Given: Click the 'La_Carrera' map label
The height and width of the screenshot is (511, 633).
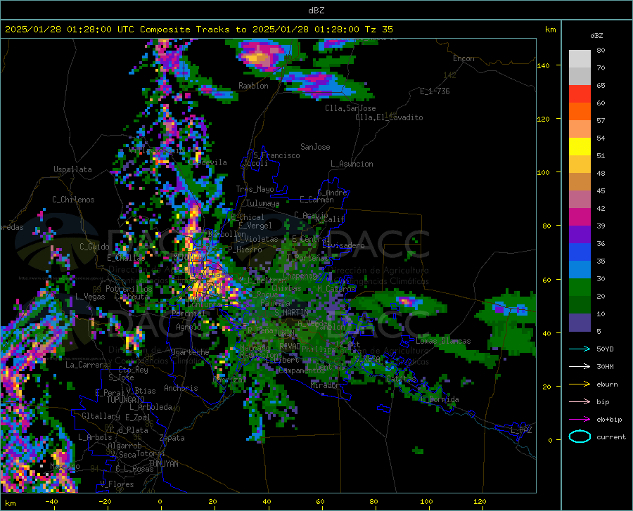Looking at the screenshot, I should [87, 365].
